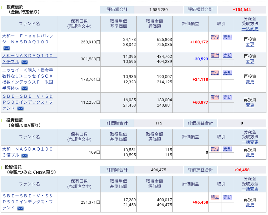Click mail icon beside iFreeレバレッジ NASDAQ100 fund
Viewport: 268px width, 215px height.
pos(7,48)
